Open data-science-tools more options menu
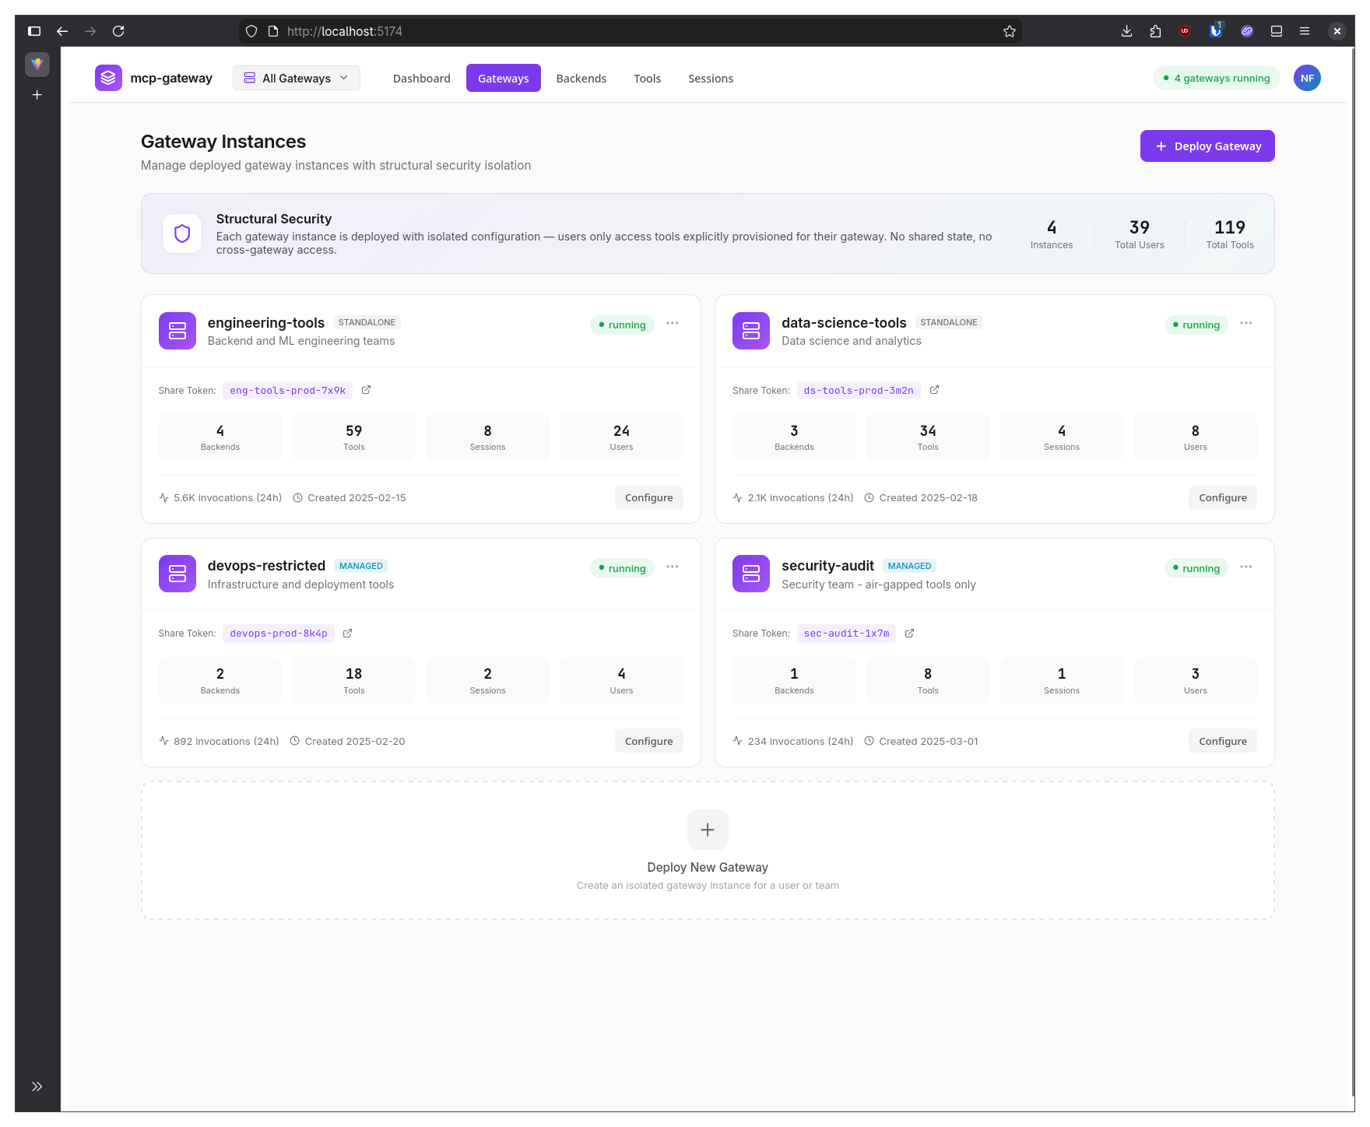 (x=1246, y=324)
